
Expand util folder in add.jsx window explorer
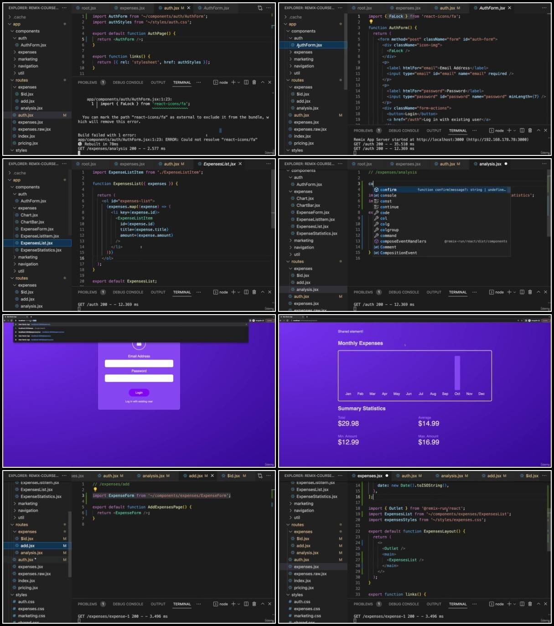click(21, 517)
